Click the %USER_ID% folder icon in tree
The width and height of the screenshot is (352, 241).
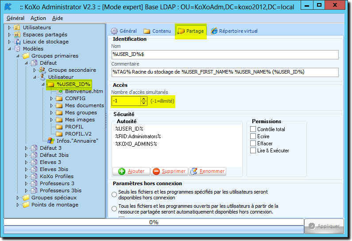(x=51, y=84)
